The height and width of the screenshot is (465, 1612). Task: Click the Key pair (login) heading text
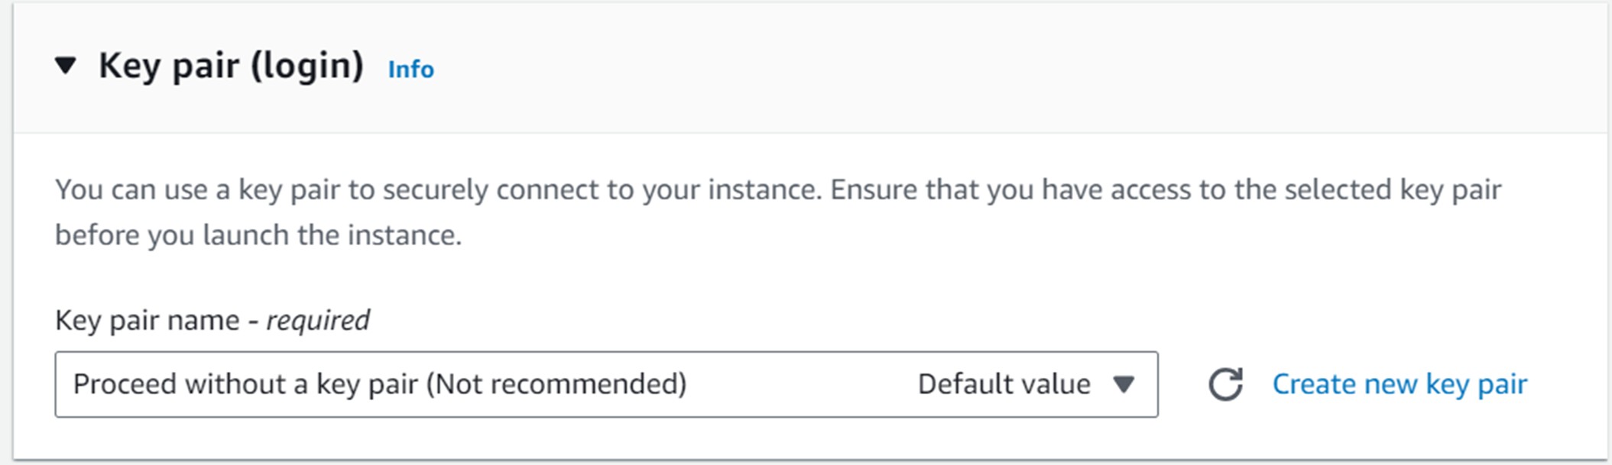click(231, 66)
